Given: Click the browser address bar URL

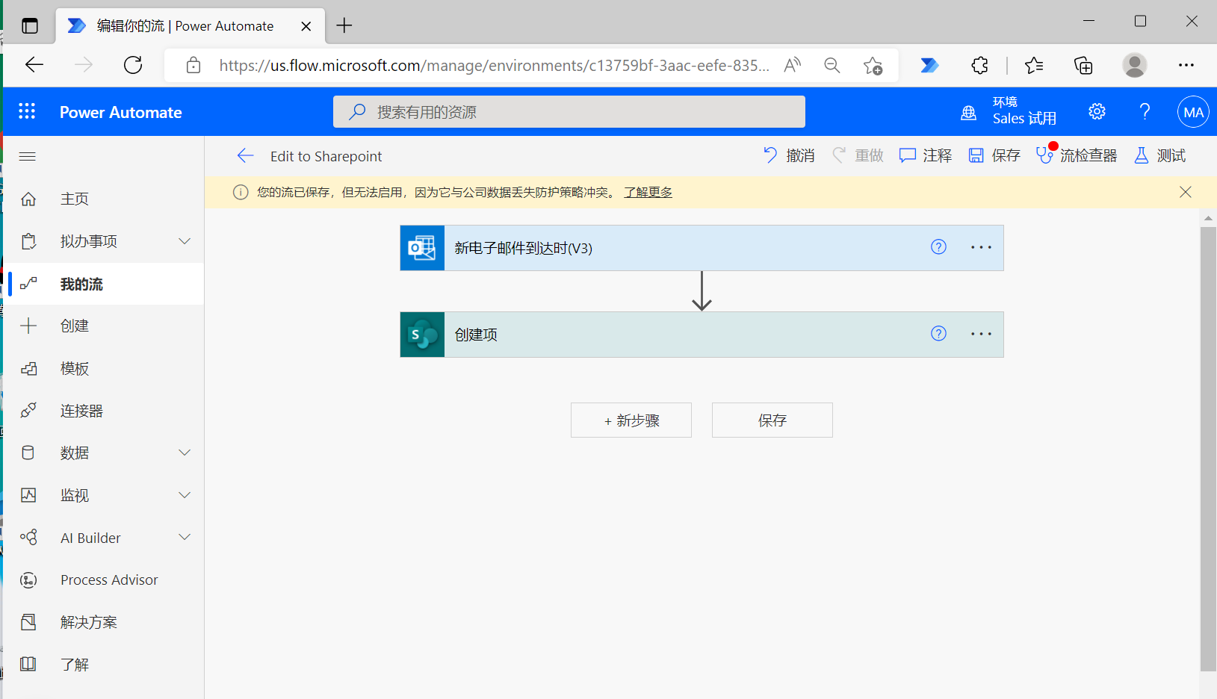Looking at the screenshot, I should [x=494, y=66].
